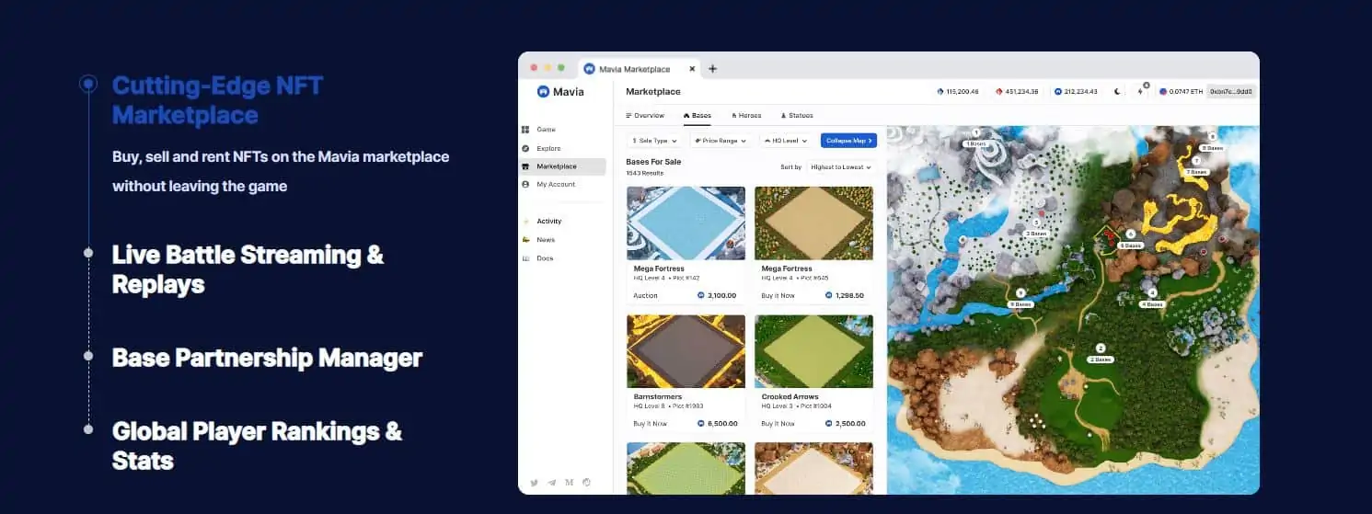1372x514 pixels.
Task: Collapse the map with Collapse Map button
Action: click(848, 141)
